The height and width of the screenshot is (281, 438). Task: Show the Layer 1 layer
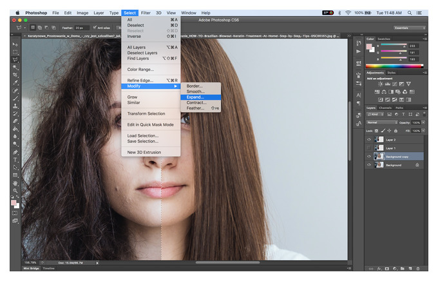(369, 148)
